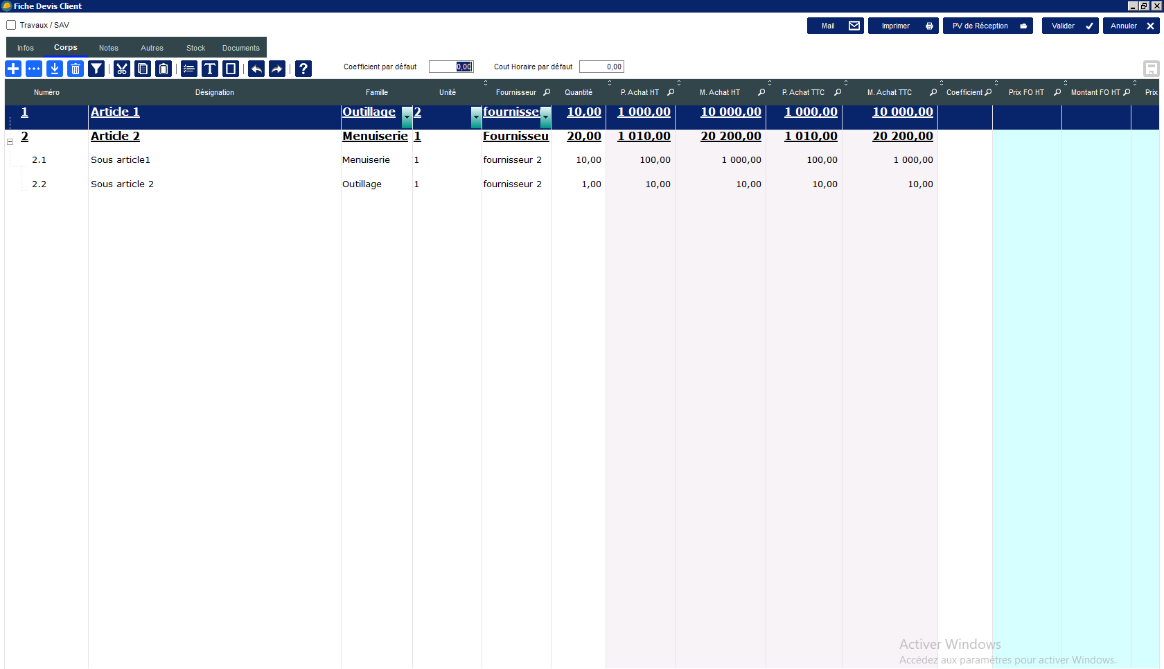1164x669 pixels.
Task: Click the add line plus icon
Action: 13,69
